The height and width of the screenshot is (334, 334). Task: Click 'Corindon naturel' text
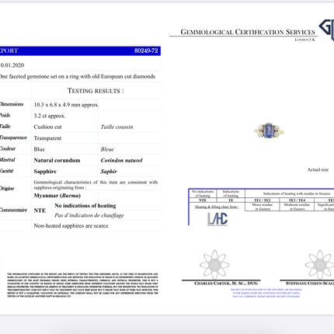[122, 160]
